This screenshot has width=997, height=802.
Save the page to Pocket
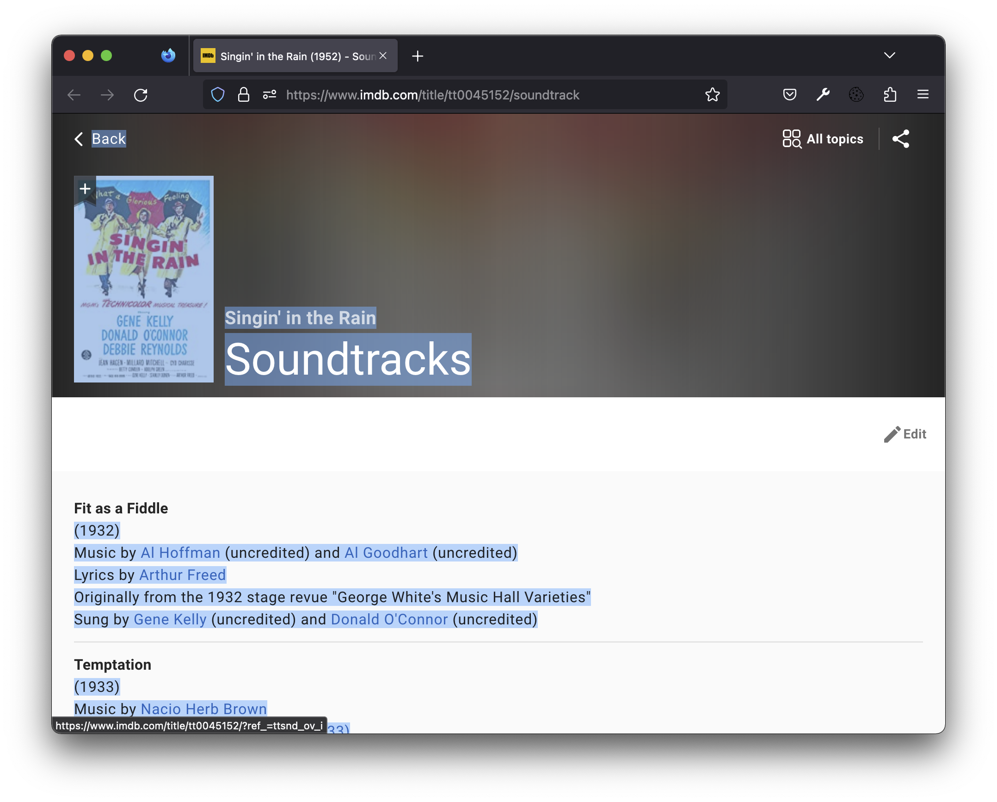pyautogui.click(x=789, y=94)
